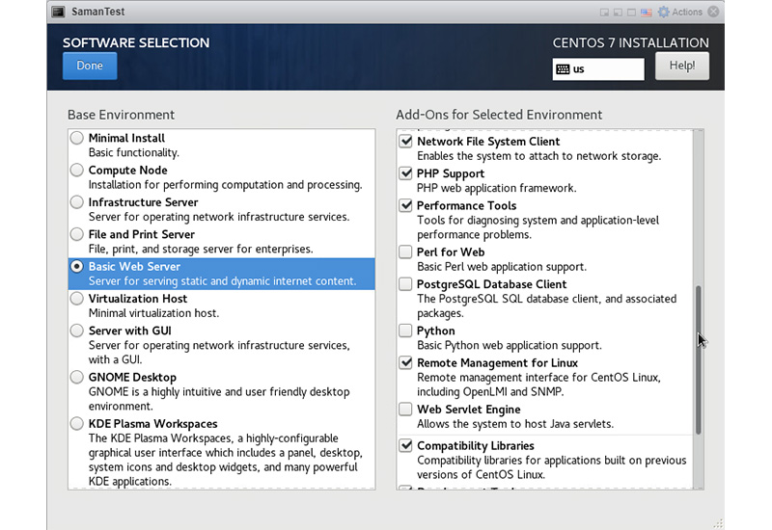The width and height of the screenshot is (772, 530).
Task: Disable Remote Management for Linux
Action: pyautogui.click(x=405, y=363)
